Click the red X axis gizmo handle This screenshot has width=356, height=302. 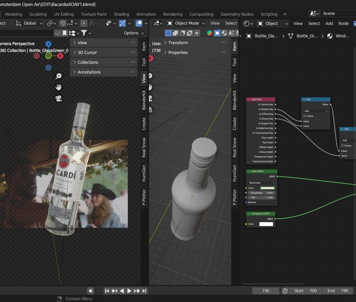pos(60,56)
